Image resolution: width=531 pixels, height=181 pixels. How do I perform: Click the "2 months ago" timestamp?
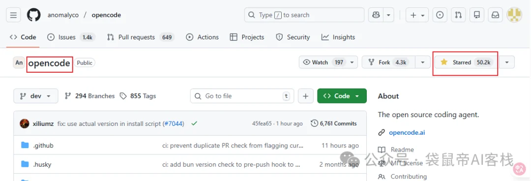(x=339, y=164)
